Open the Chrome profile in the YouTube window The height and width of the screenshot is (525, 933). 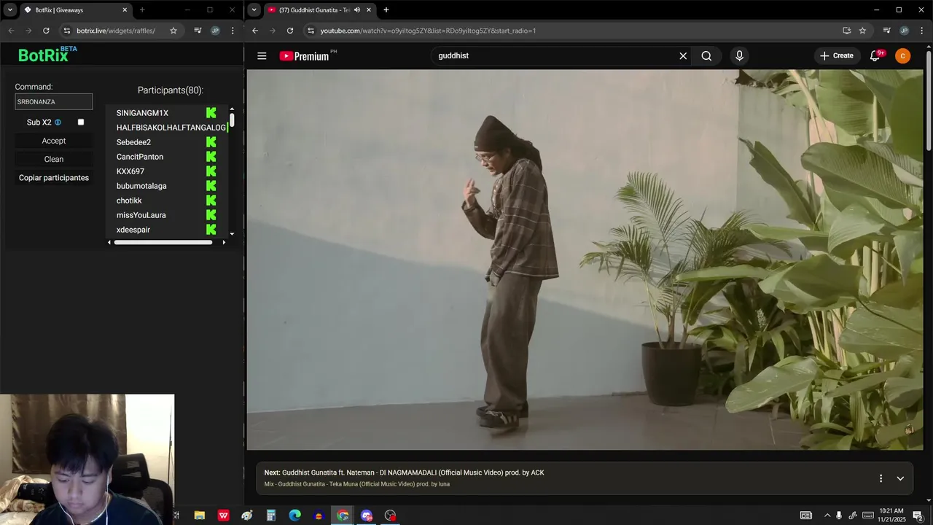[x=904, y=31]
